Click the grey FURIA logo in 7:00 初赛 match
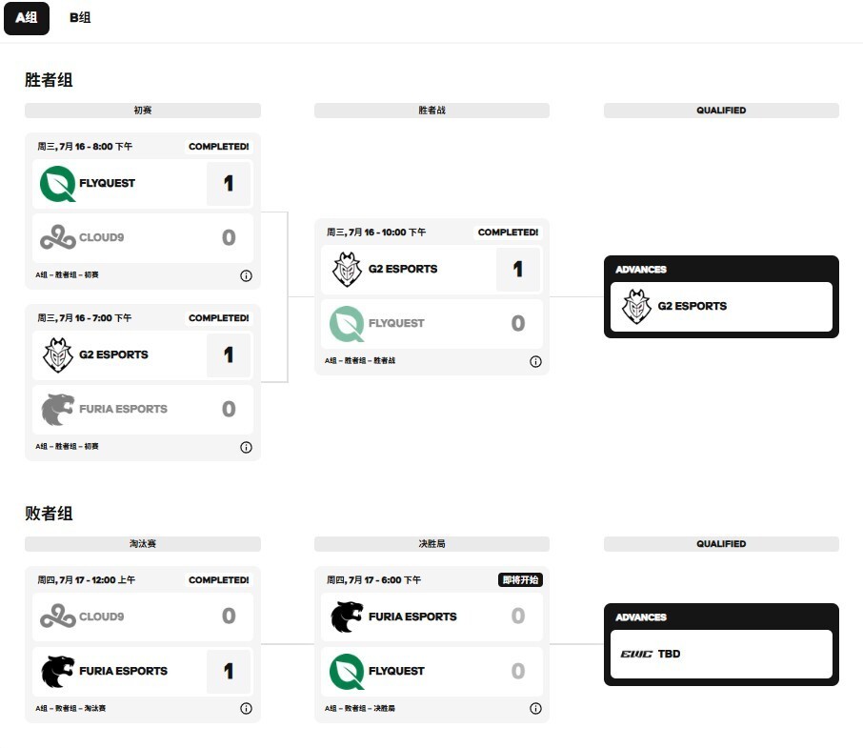Image resolution: width=863 pixels, height=748 pixels. click(x=57, y=410)
